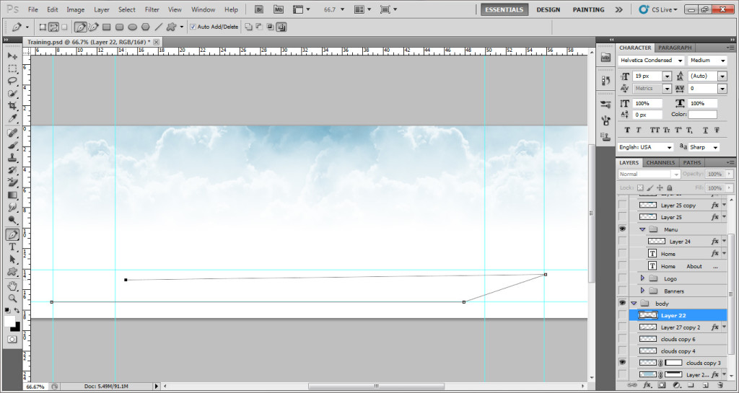
Task: Hide the Menu group layer visibility
Action: 623,229
